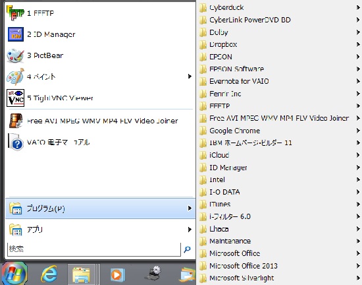Click the iCloud folder icon
Screen dimensions: 362x285
pos(203,155)
